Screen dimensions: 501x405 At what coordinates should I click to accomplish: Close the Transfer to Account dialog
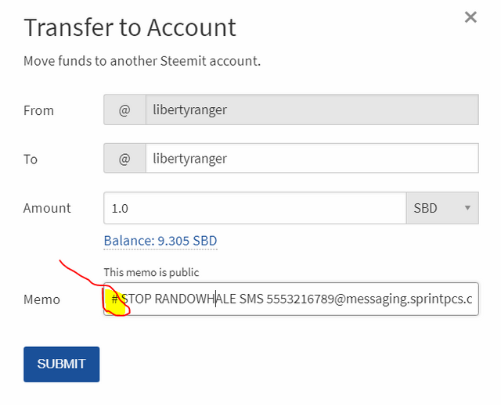point(470,17)
